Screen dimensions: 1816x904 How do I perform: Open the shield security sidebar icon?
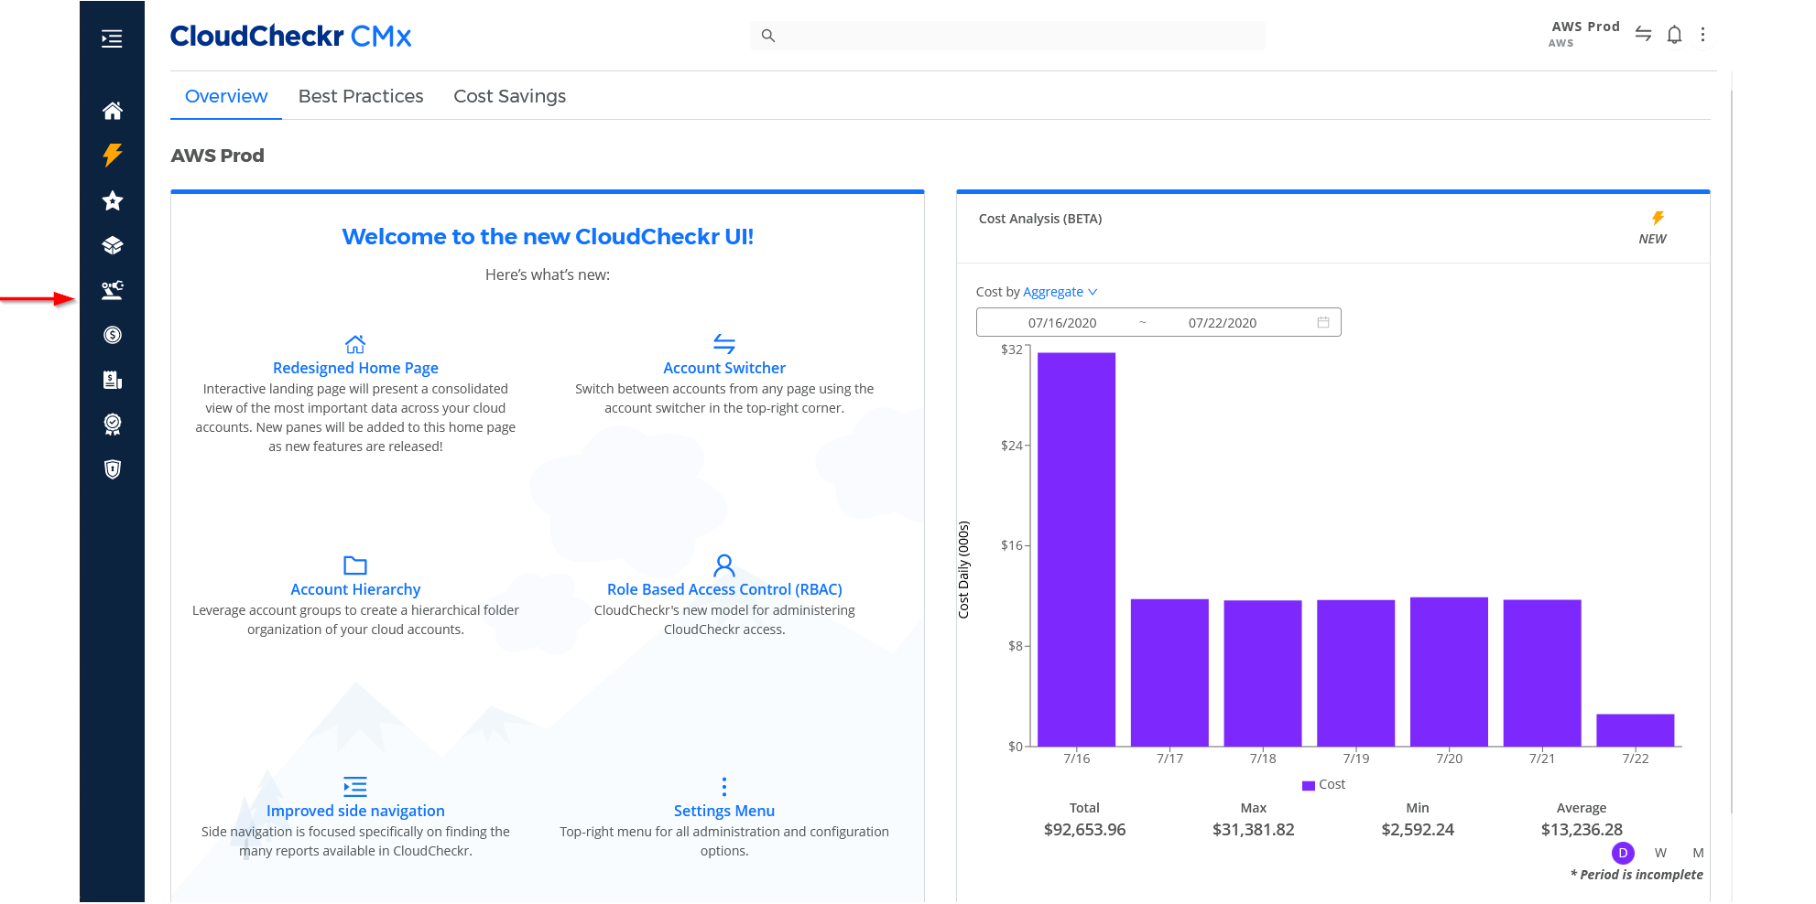coord(113,469)
